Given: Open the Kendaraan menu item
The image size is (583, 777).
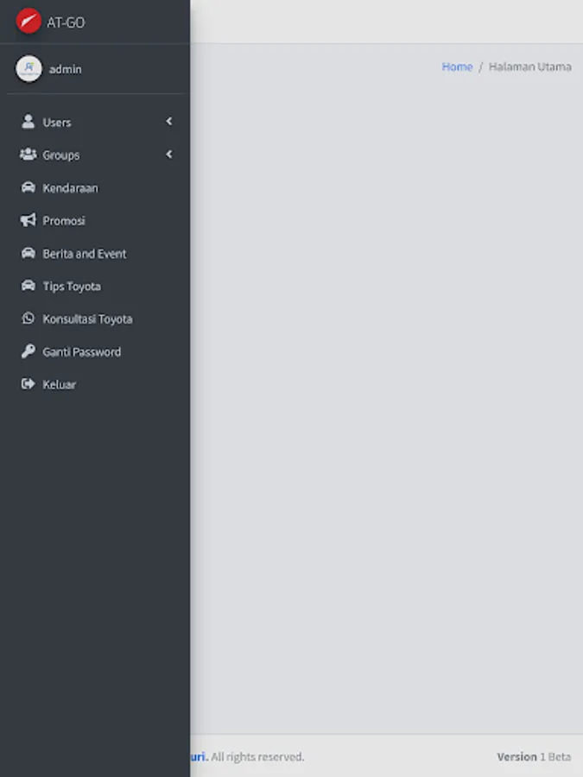Looking at the screenshot, I should tap(70, 188).
